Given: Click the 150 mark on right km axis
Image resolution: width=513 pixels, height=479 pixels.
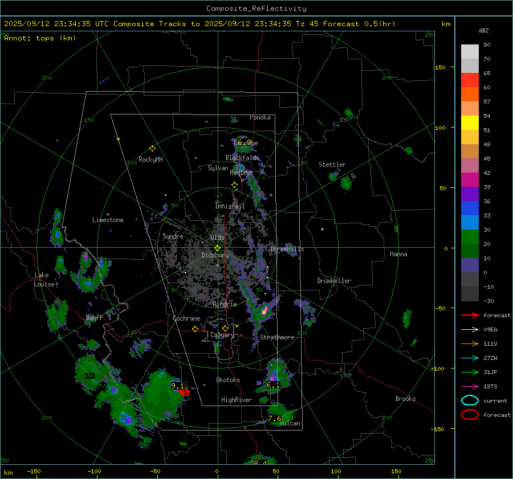Looking at the screenshot, I should click(440, 67).
